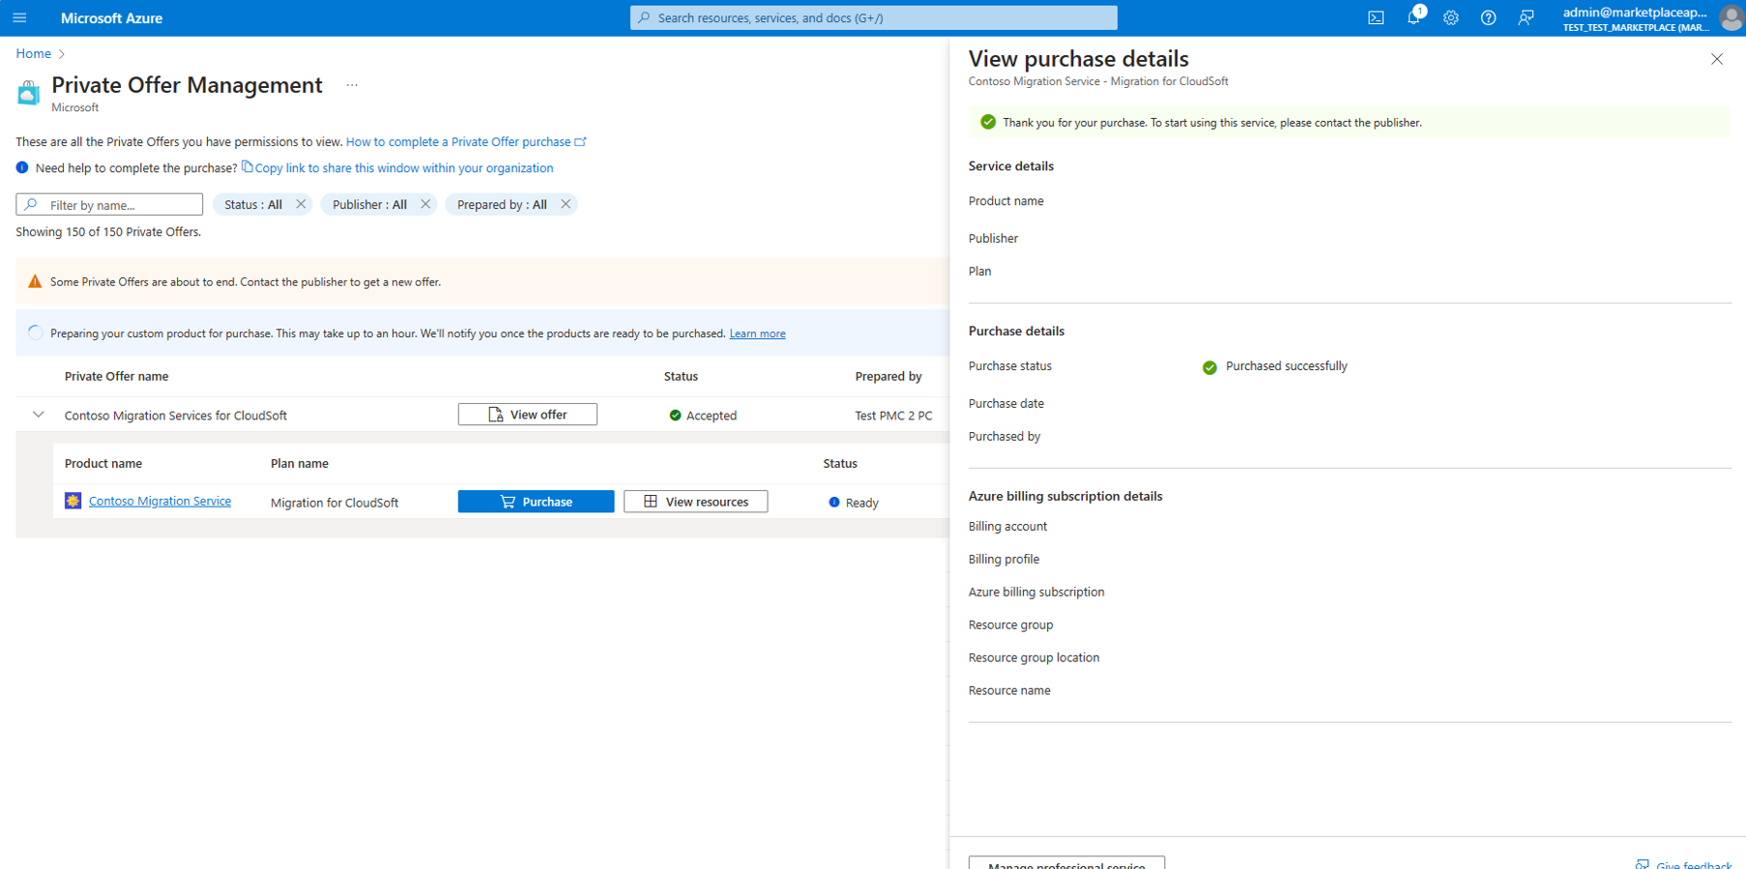The width and height of the screenshot is (1746, 869).
Task: Click the green check beside Purchased successfully
Action: point(1209,367)
